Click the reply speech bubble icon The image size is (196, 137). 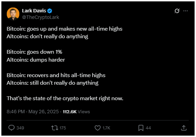[x=12, y=128]
